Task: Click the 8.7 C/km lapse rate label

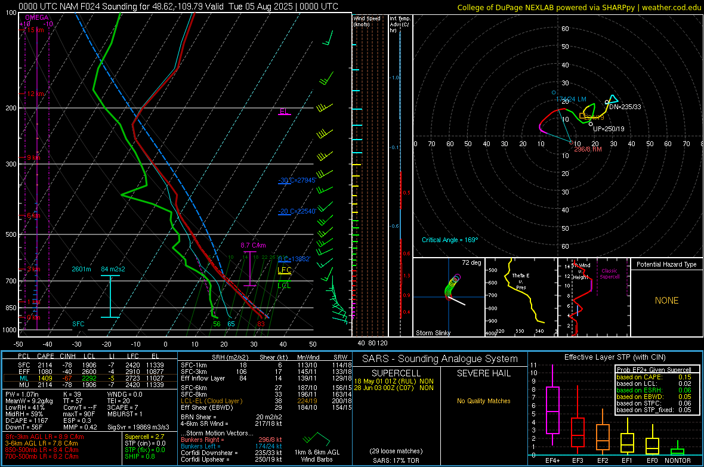Action: 253,245
